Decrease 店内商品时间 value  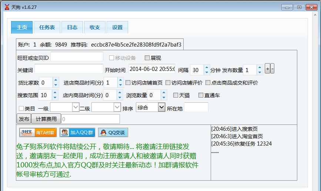pyautogui.click(x=120, y=98)
